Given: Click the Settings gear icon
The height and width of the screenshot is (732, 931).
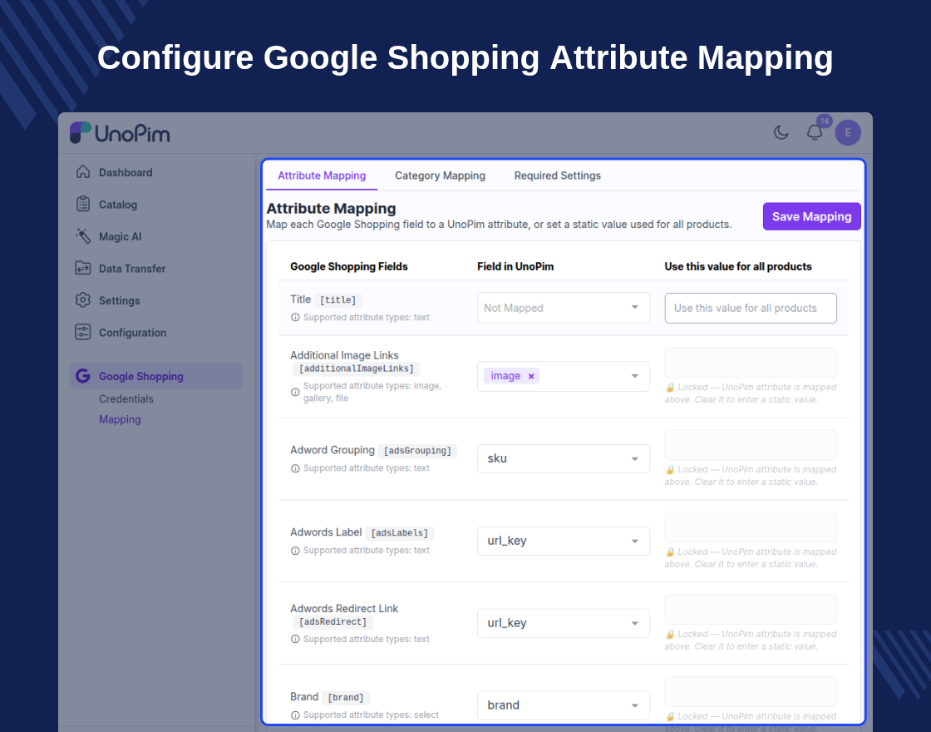Looking at the screenshot, I should pyautogui.click(x=83, y=300).
